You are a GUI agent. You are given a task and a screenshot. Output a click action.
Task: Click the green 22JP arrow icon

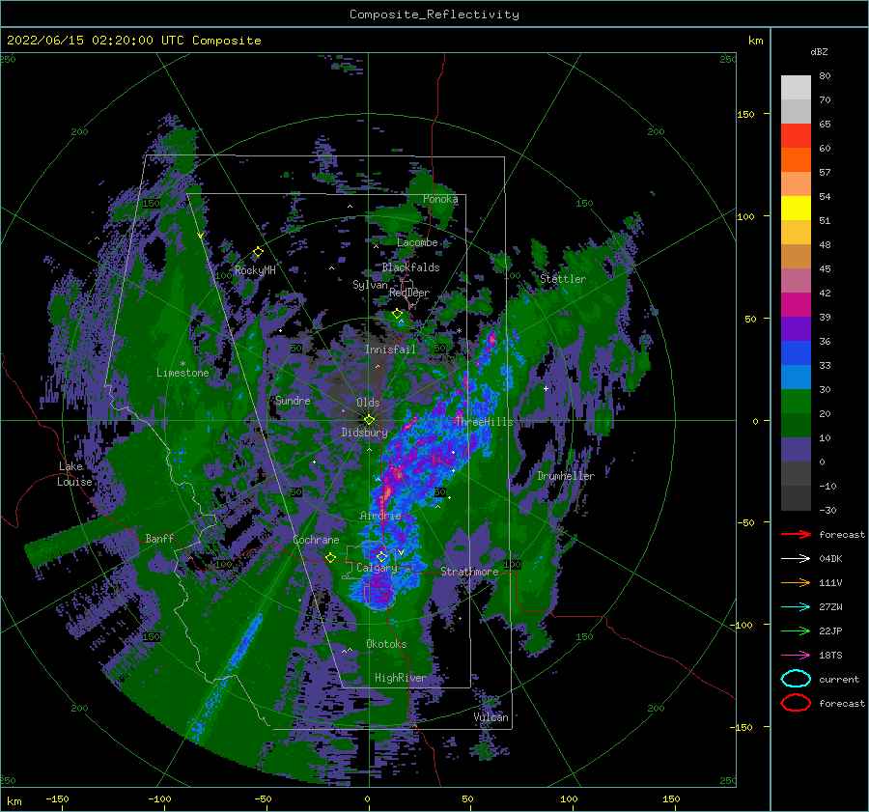point(796,630)
